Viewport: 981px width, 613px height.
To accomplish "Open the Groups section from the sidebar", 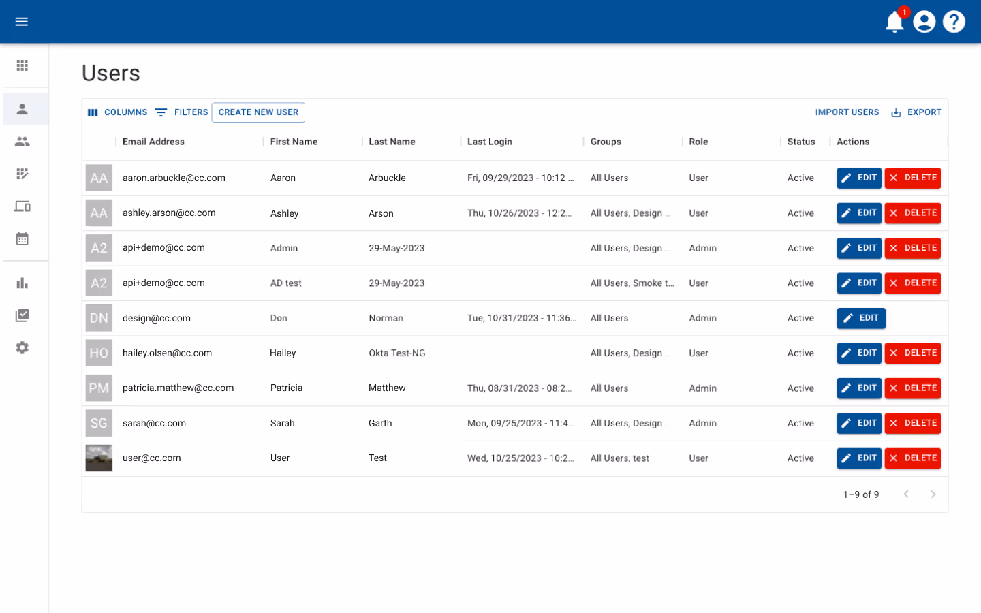I will (x=22, y=142).
